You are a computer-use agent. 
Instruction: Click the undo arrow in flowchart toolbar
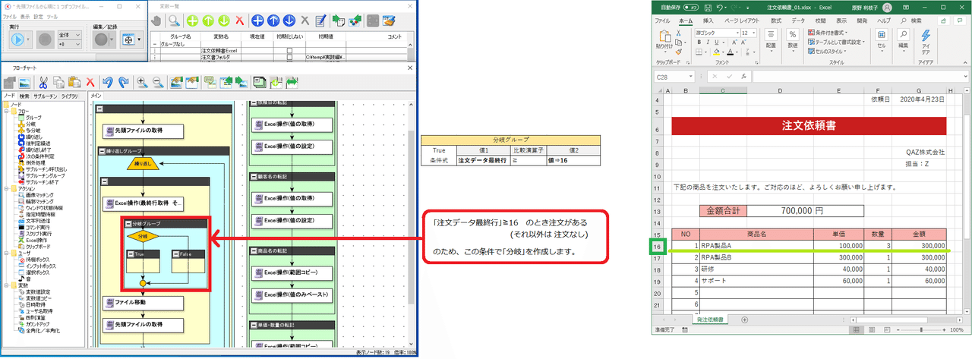coord(108,81)
